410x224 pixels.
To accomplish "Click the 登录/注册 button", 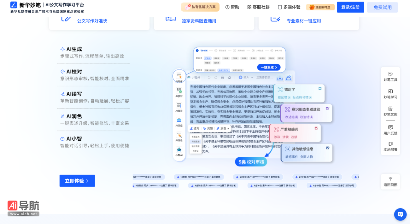I will (350, 7).
